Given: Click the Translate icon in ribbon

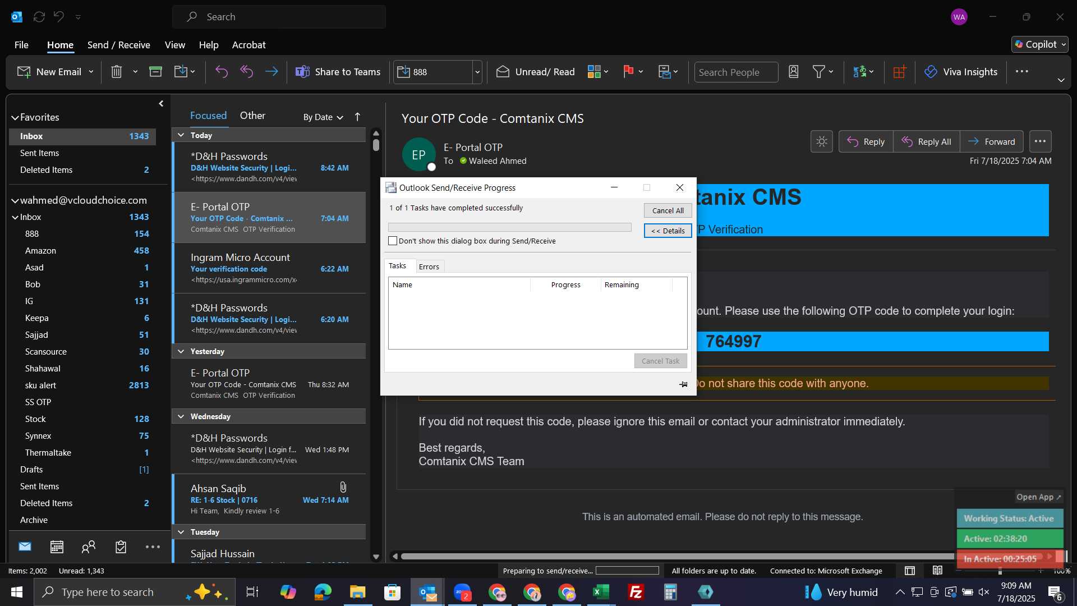Looking at the screenshot, I should 860,72.
